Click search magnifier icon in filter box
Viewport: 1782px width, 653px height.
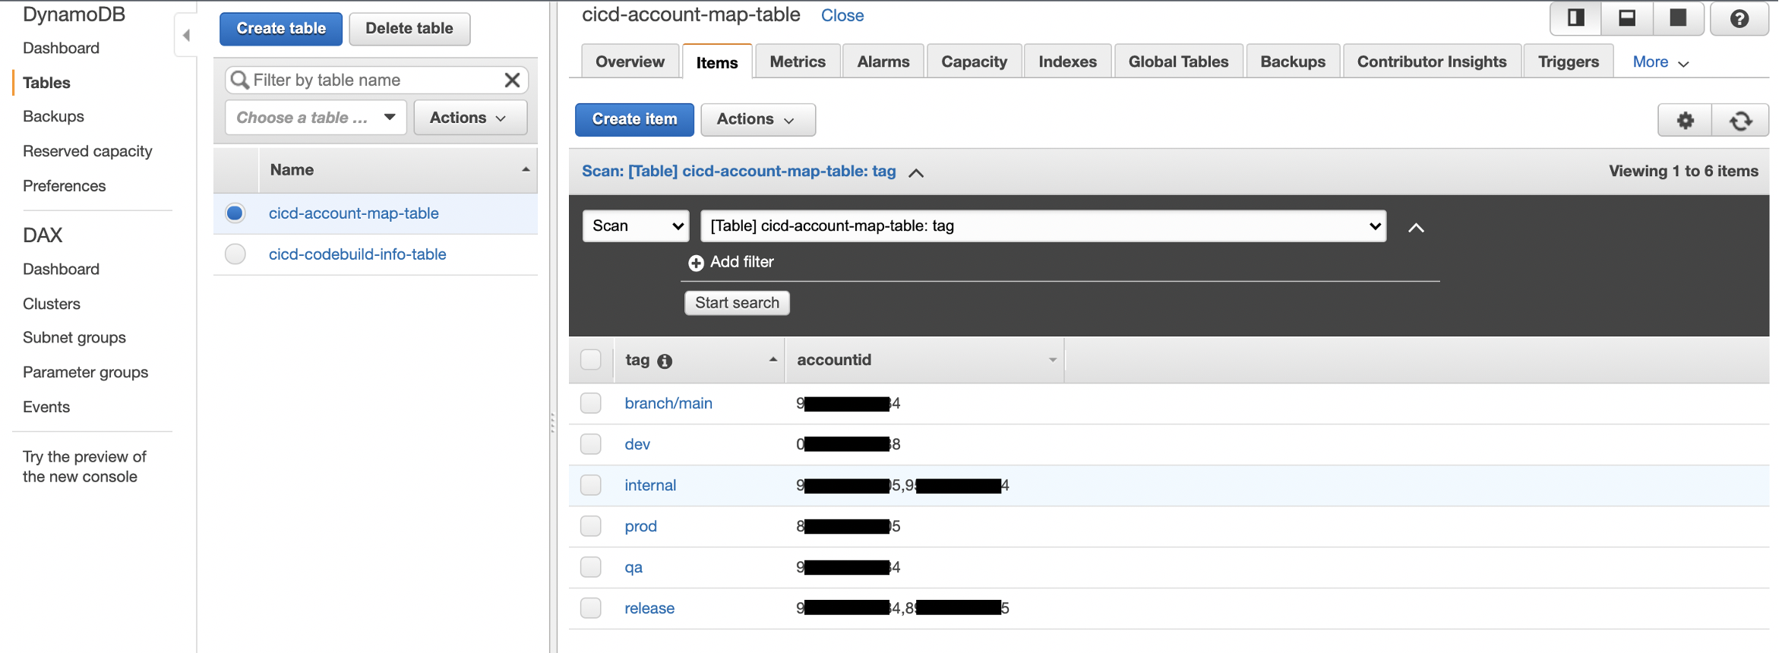coord(240,80)
